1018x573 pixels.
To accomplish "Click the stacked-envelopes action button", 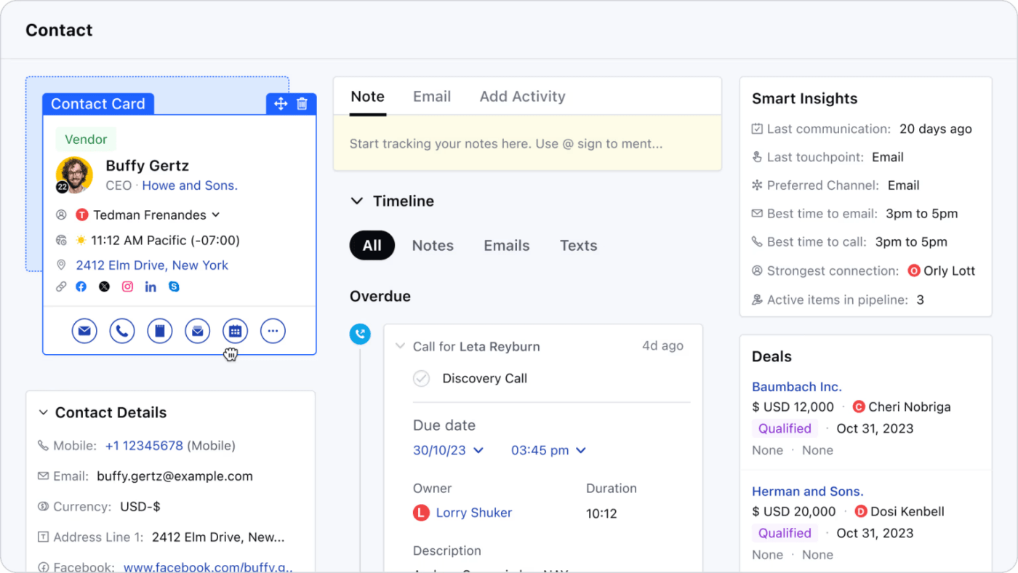I will 198,332.
